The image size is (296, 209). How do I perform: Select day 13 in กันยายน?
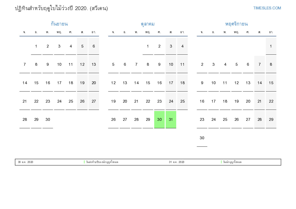(x=94, y=64)
